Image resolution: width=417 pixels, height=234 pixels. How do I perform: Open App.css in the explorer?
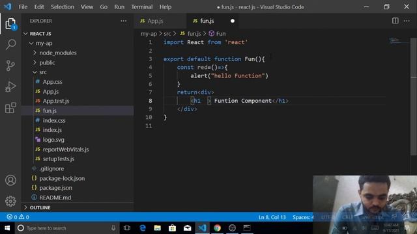click(77, 82)
